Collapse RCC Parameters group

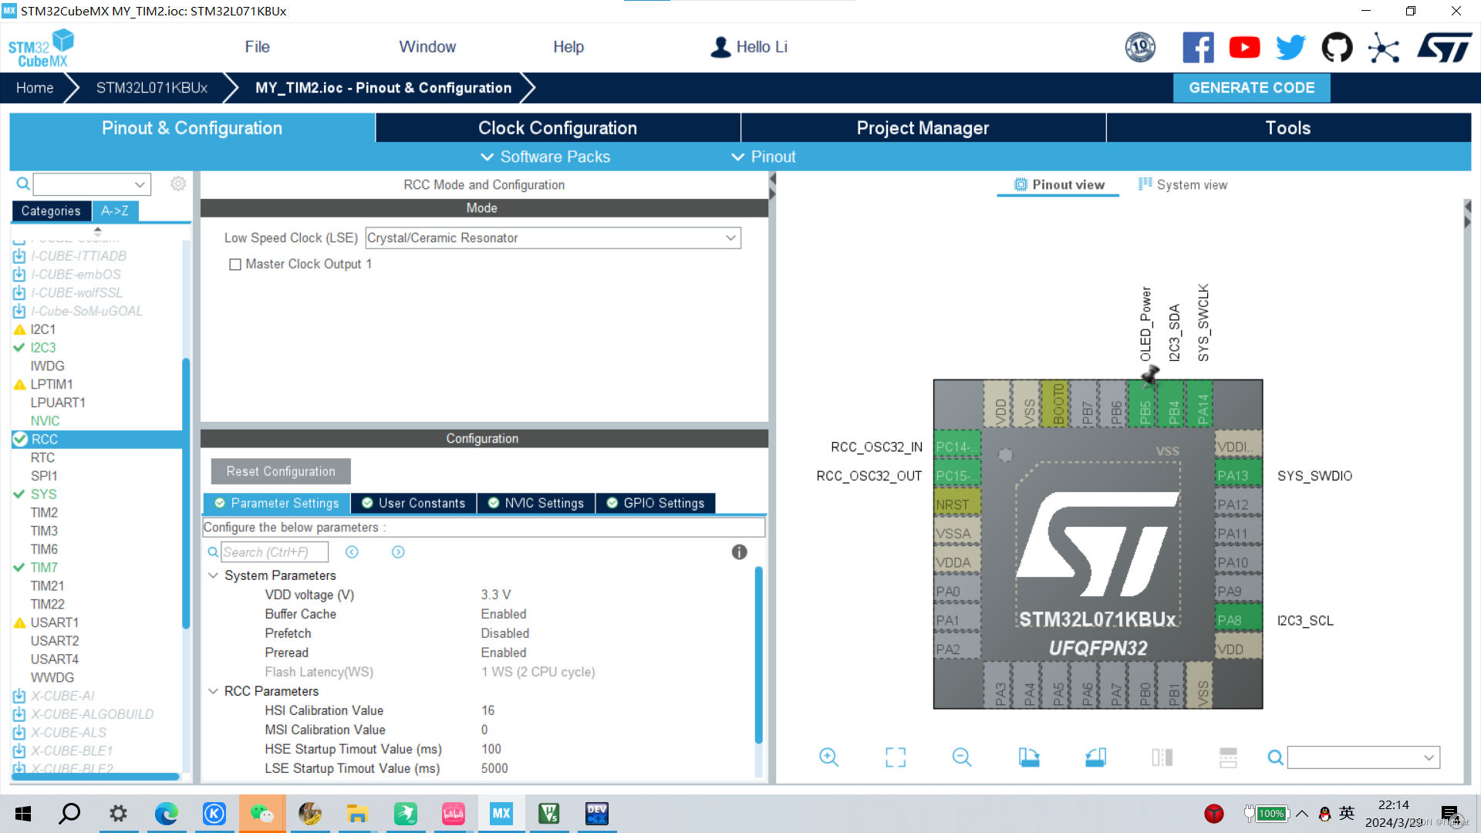coord(214,691)
